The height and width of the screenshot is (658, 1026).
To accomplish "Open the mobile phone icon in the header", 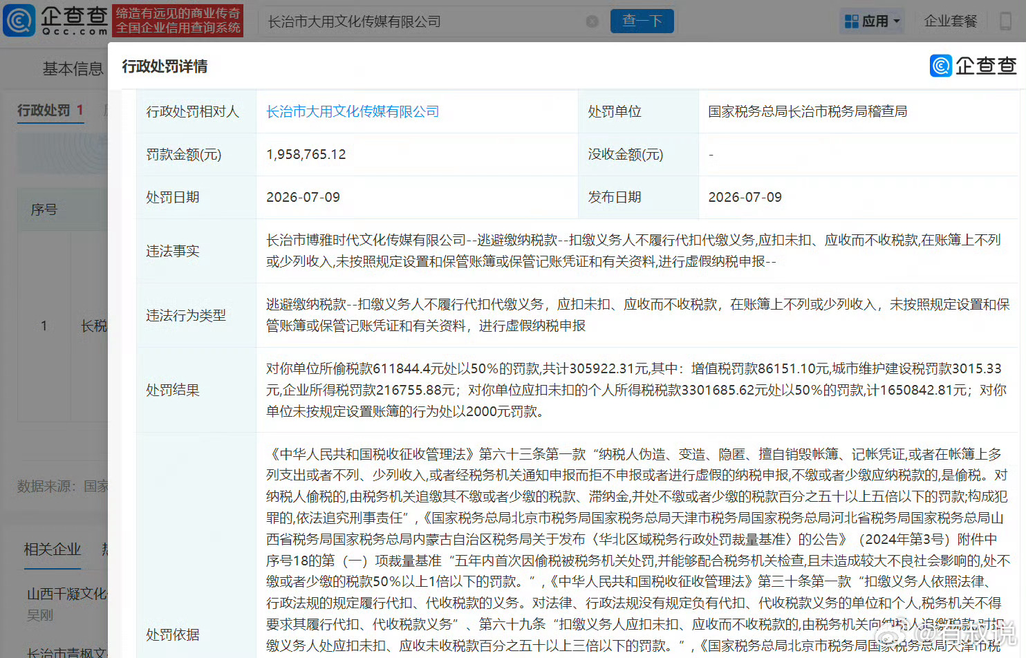I will [x=1006, y=21].
